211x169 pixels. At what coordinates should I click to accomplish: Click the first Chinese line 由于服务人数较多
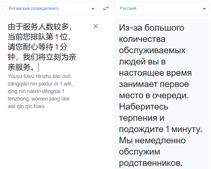[x=39, y=27]
